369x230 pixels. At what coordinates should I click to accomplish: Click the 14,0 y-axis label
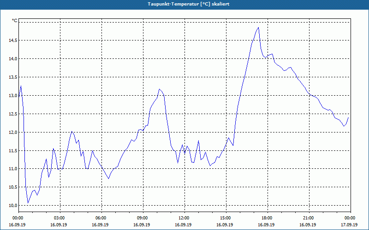[13, 59]
